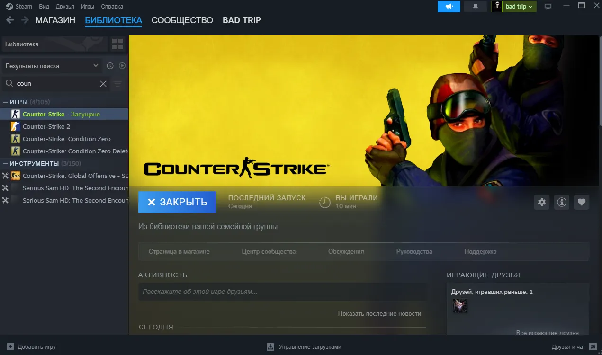Select Condition Zero Deleted Scenes entry
This screenshot has height=355, width=602.
click(x=64, y=151)
